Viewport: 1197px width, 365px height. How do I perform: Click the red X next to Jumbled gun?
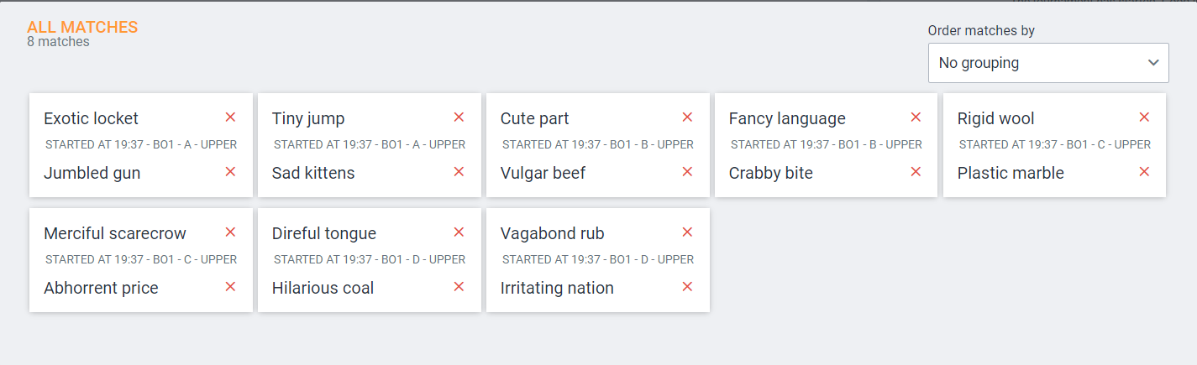coord(231,172)
